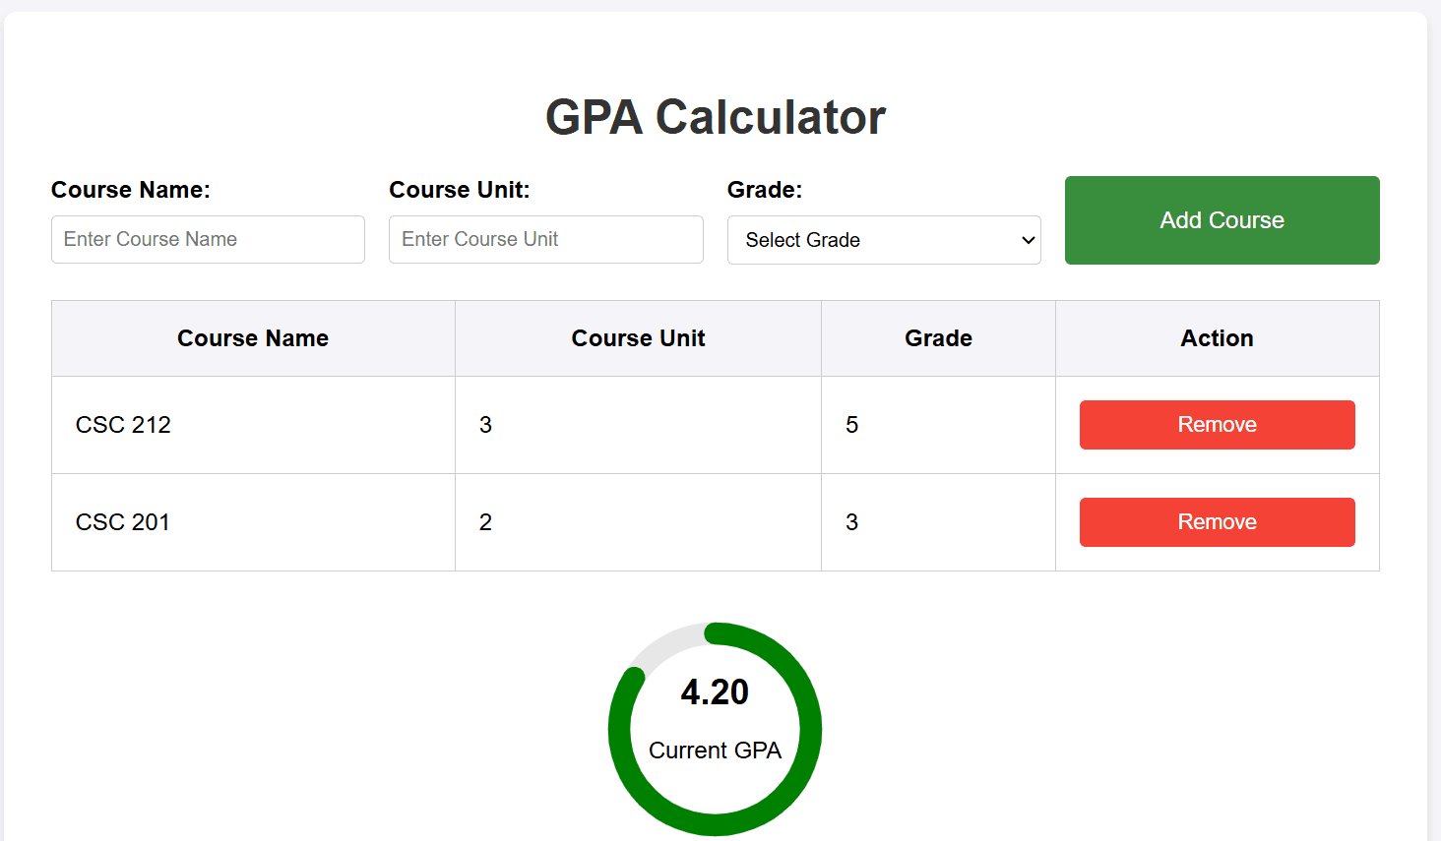Select the Course Unit column header
1441x841 pixels.
[x=638, y=337]
